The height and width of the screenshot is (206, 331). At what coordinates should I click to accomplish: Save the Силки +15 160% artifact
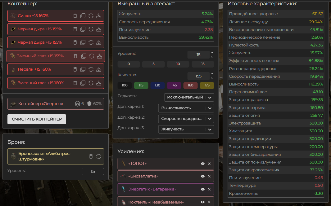pos(99,16)
